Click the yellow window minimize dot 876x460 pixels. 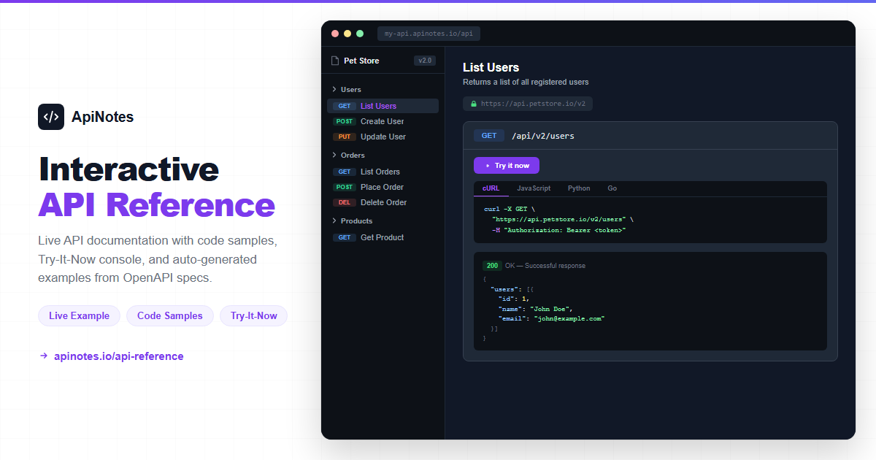pos(347,34)
